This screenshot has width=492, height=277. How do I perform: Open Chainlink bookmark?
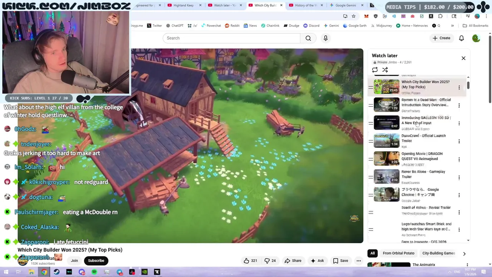tap(270, 26)
